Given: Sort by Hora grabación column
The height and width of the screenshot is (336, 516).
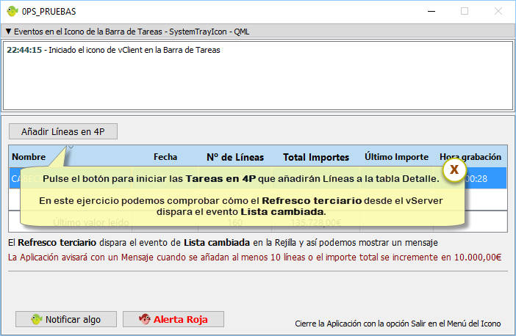Looking at the screenshot, I should 470,157.
